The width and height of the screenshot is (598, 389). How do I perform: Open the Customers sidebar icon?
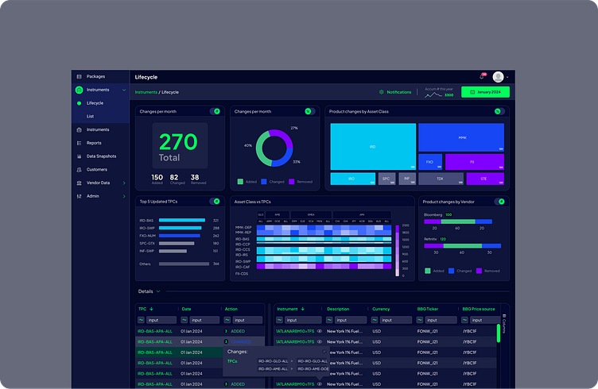[x=80, y=170]
